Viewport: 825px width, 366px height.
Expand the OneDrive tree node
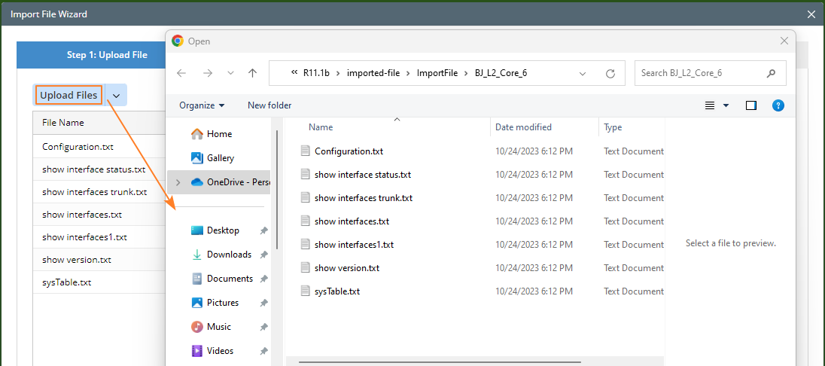(x=178, y=182)
